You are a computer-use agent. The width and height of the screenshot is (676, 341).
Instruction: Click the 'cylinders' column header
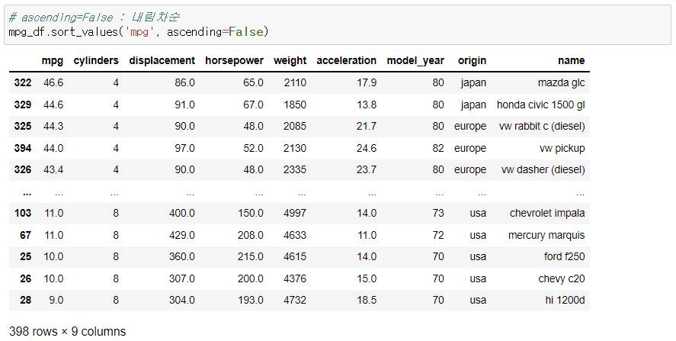coord(96,61)
